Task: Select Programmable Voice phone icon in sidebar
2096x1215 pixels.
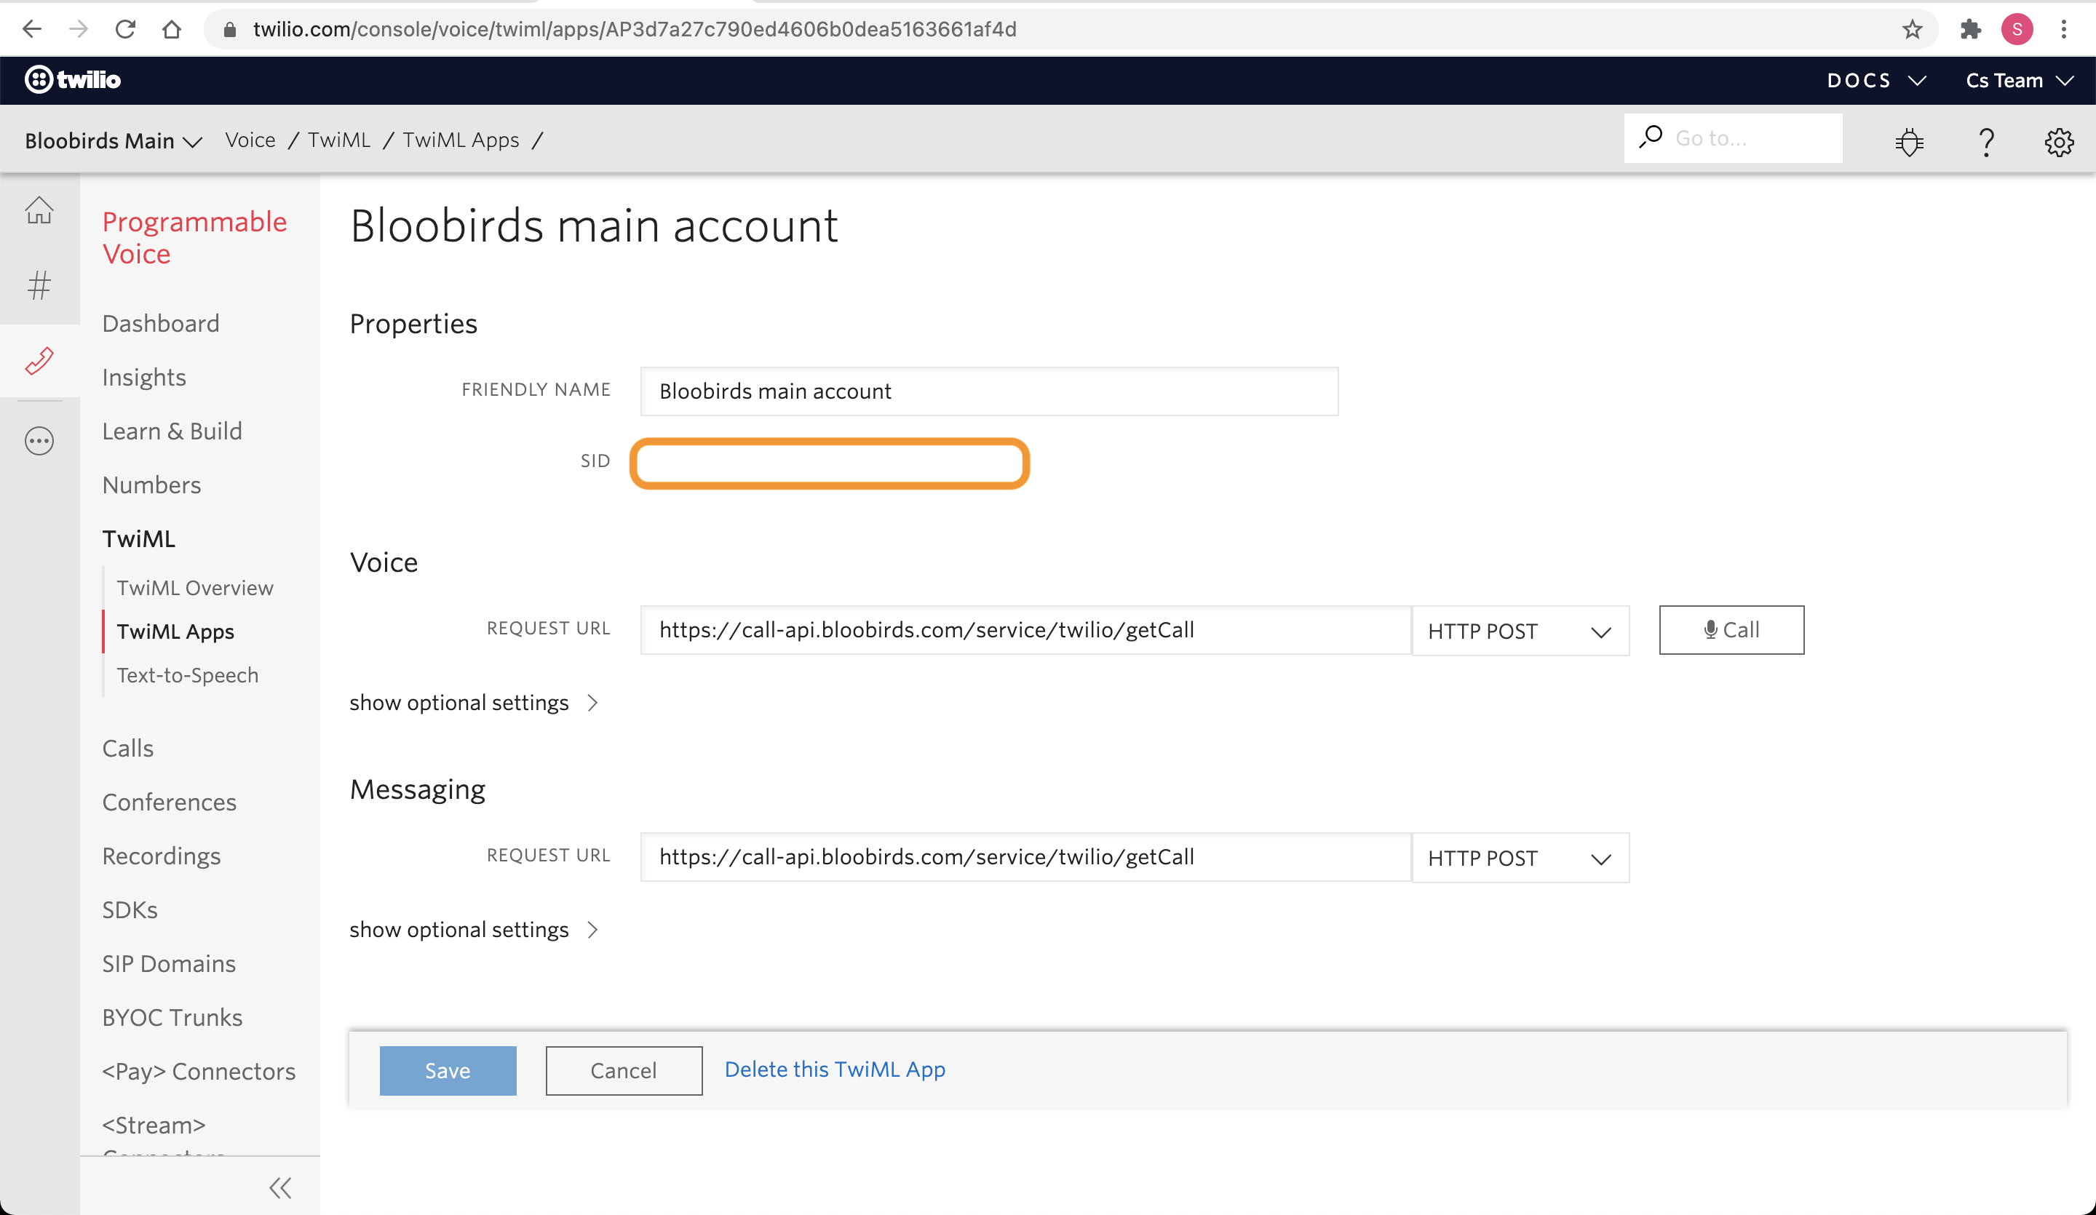Action: 39,361
